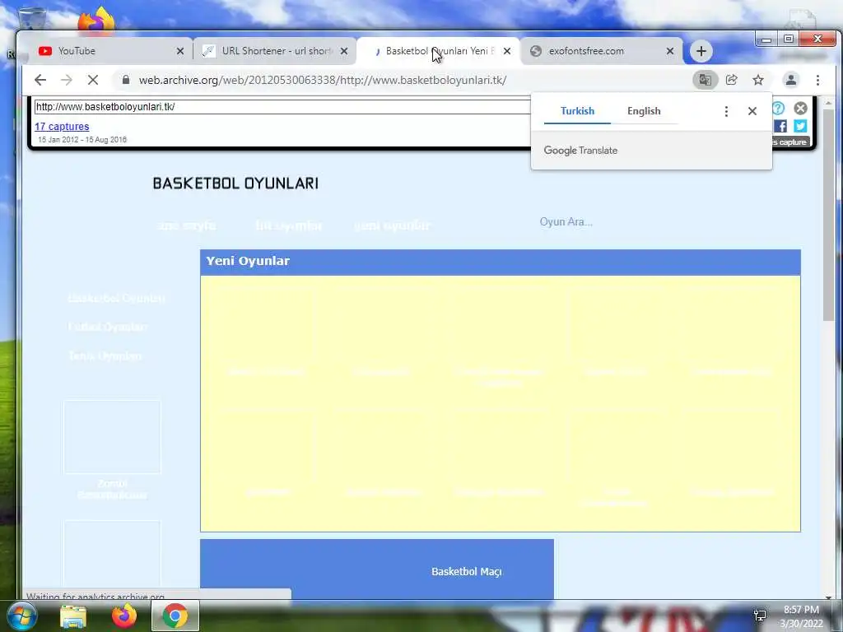The image size is (843, 632).
Task: Share capture on Facebook
Action: (780, 126)
